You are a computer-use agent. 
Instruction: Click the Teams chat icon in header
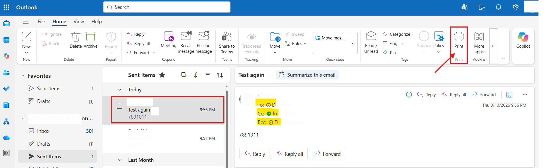coord(465,7)
